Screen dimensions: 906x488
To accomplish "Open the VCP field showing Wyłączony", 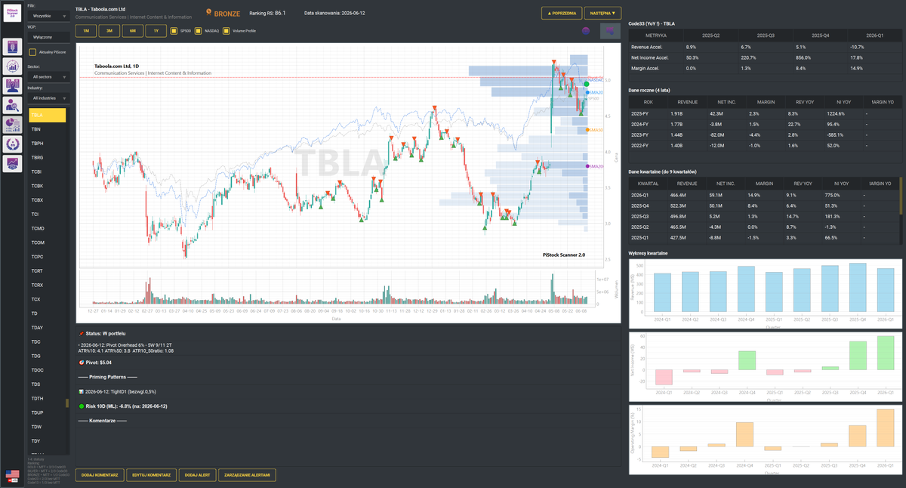I will 48,36.
